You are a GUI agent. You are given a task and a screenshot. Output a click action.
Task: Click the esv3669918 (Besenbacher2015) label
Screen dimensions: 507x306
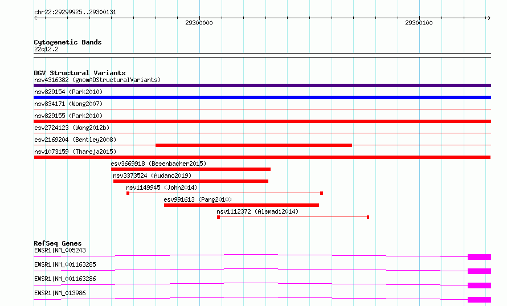[158, 164]
